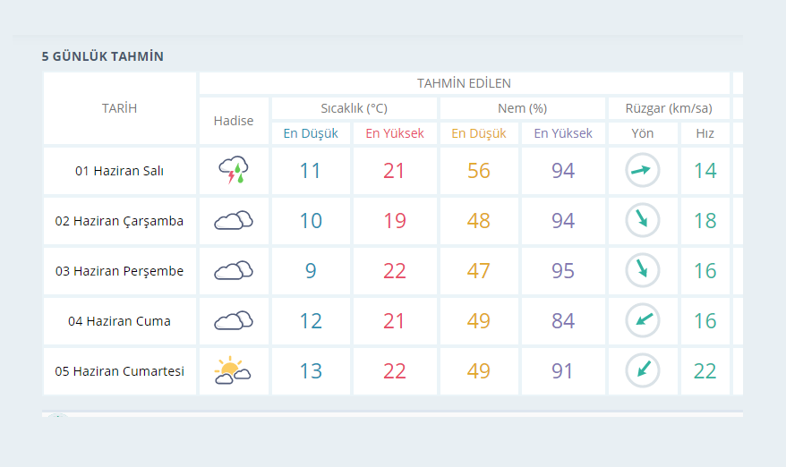Viewport: 786px width, 467px height.
Task: Click the wind direction arrow for 01 Haziran
Action: [642, 170]
